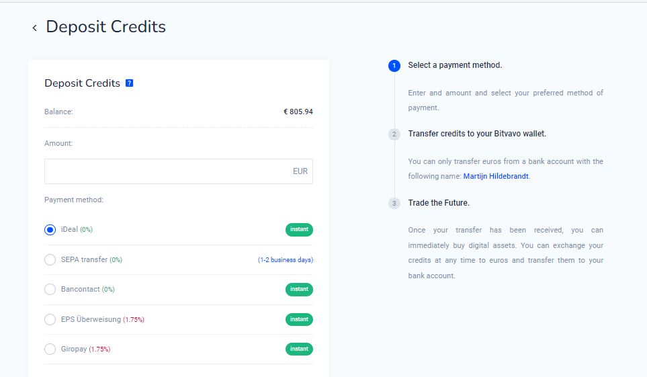Select the iDeal payment method
Image resolution: width=647 pixels, height=377 pixels.
pyautogui.click(x=50, y=230)
